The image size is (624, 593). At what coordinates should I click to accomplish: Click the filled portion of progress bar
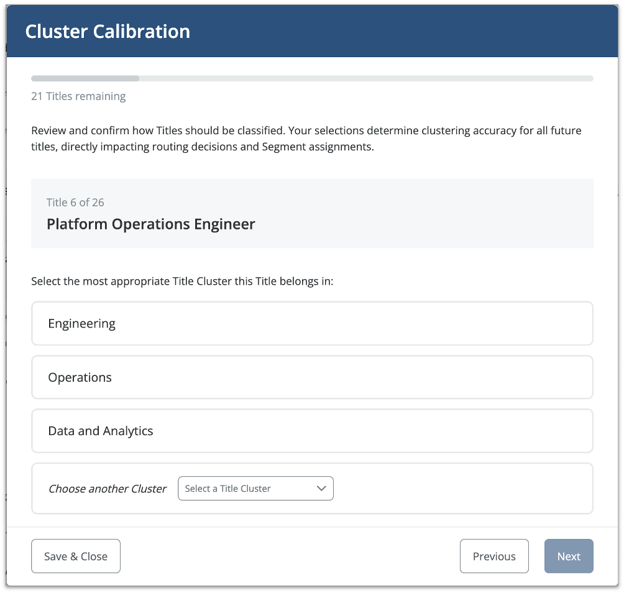coord(85,79)
